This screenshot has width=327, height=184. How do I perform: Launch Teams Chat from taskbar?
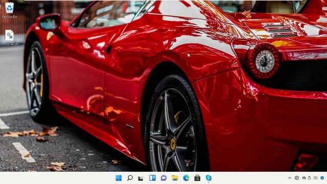coord(163,178)
